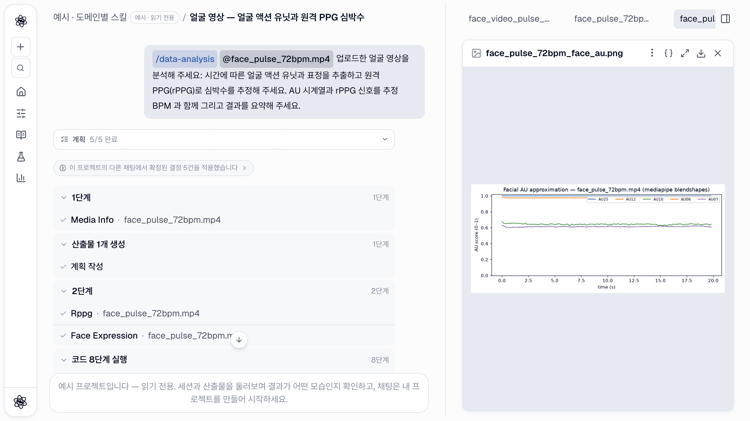This screenshot has width=750, height=421.
Task: Click the atom logo at sidebar top
Action: pos(21,21)
